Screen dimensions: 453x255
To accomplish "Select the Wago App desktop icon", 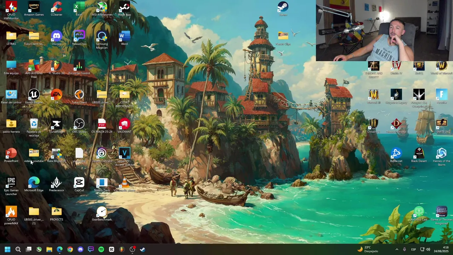I will [x=124, y=9].
